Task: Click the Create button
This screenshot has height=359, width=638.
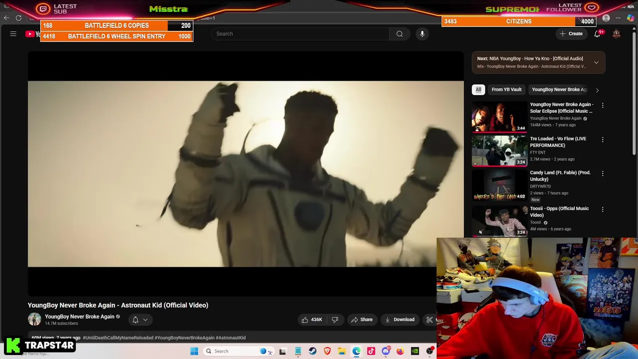Action: pyautogui.click(x=571, y=34)
